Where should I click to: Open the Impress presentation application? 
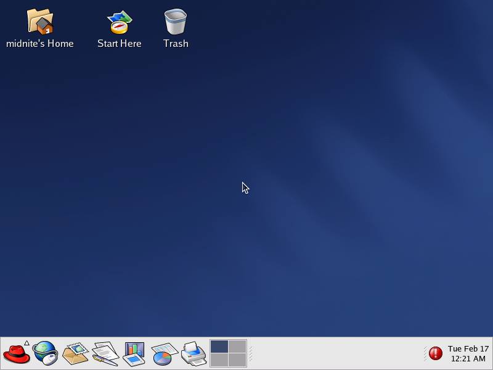coord(133,354)
